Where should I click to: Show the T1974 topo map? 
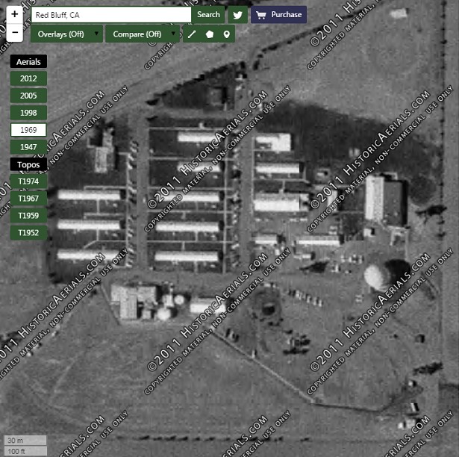click(x=28, y=181)
